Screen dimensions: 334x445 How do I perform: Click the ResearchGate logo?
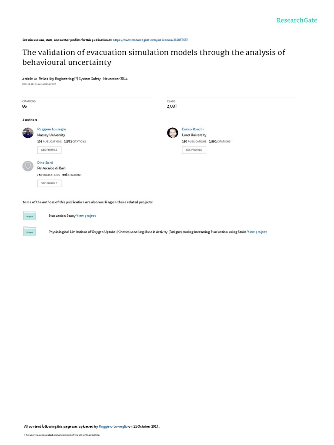(297, 20)
